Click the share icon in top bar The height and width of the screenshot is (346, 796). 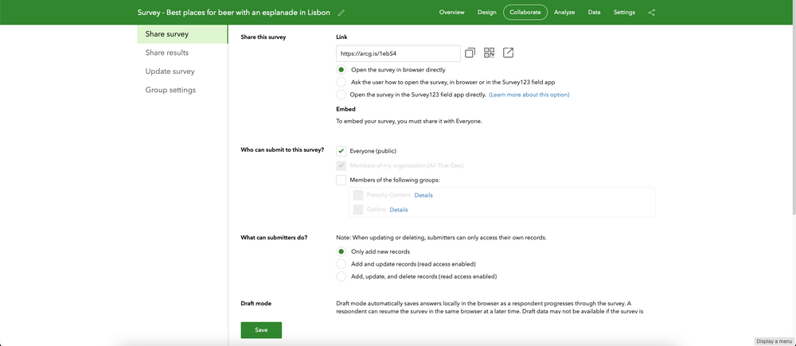652,13
